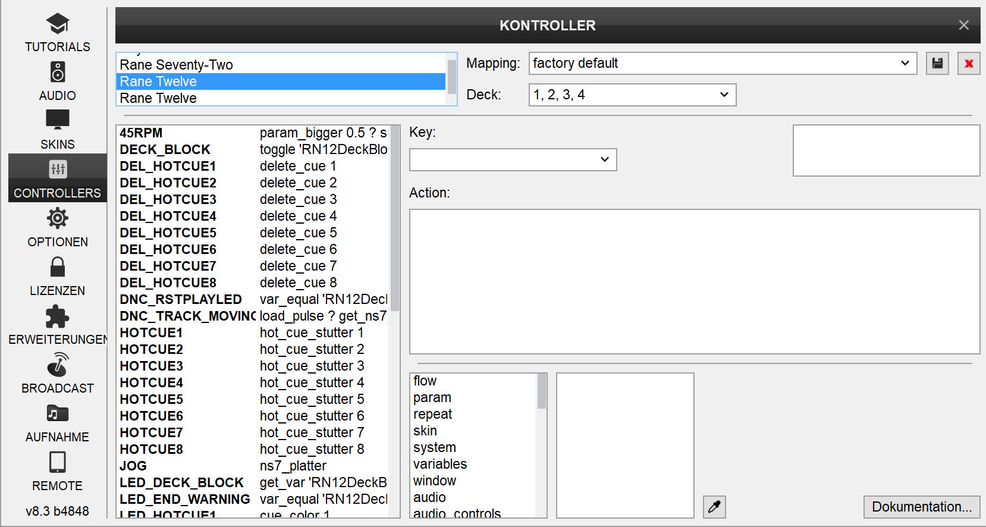Open the Audio settings speaker icon
The height and width of the screenshot is (527, 986).
coord(58,72)
